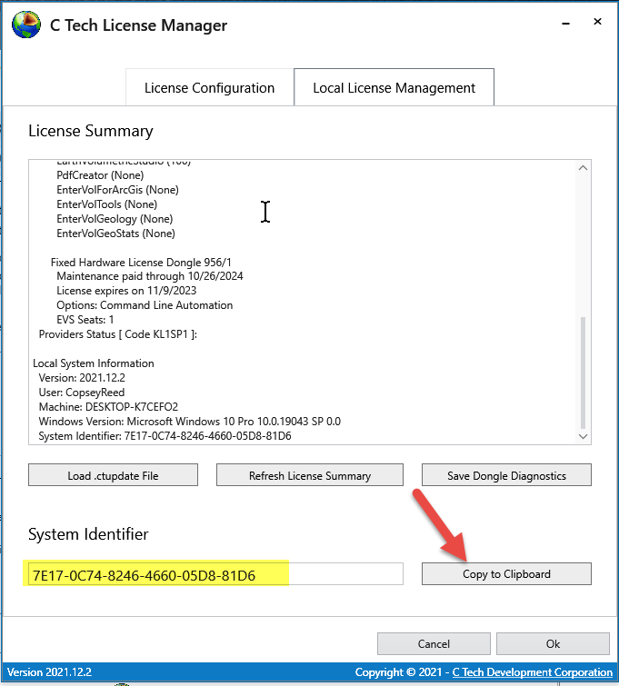The image size is (619, 686).
Task: Select the Local License Management tab
Action: (394, 87)
